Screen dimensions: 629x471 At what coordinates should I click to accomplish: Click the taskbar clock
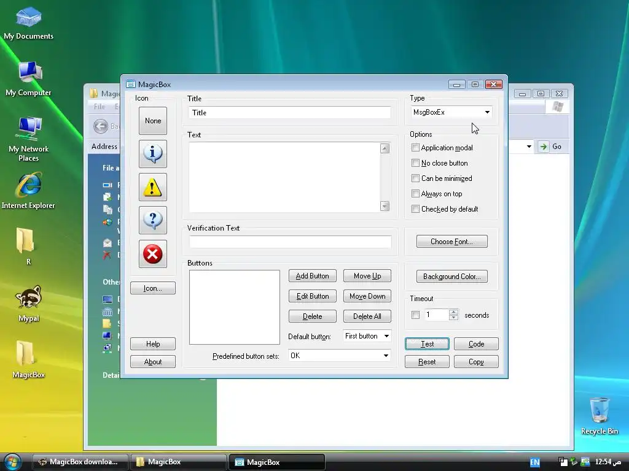pos(608,462)
